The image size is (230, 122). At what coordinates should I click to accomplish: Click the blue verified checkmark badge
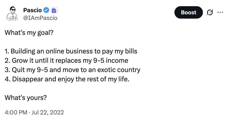click(x=46, y=10)
